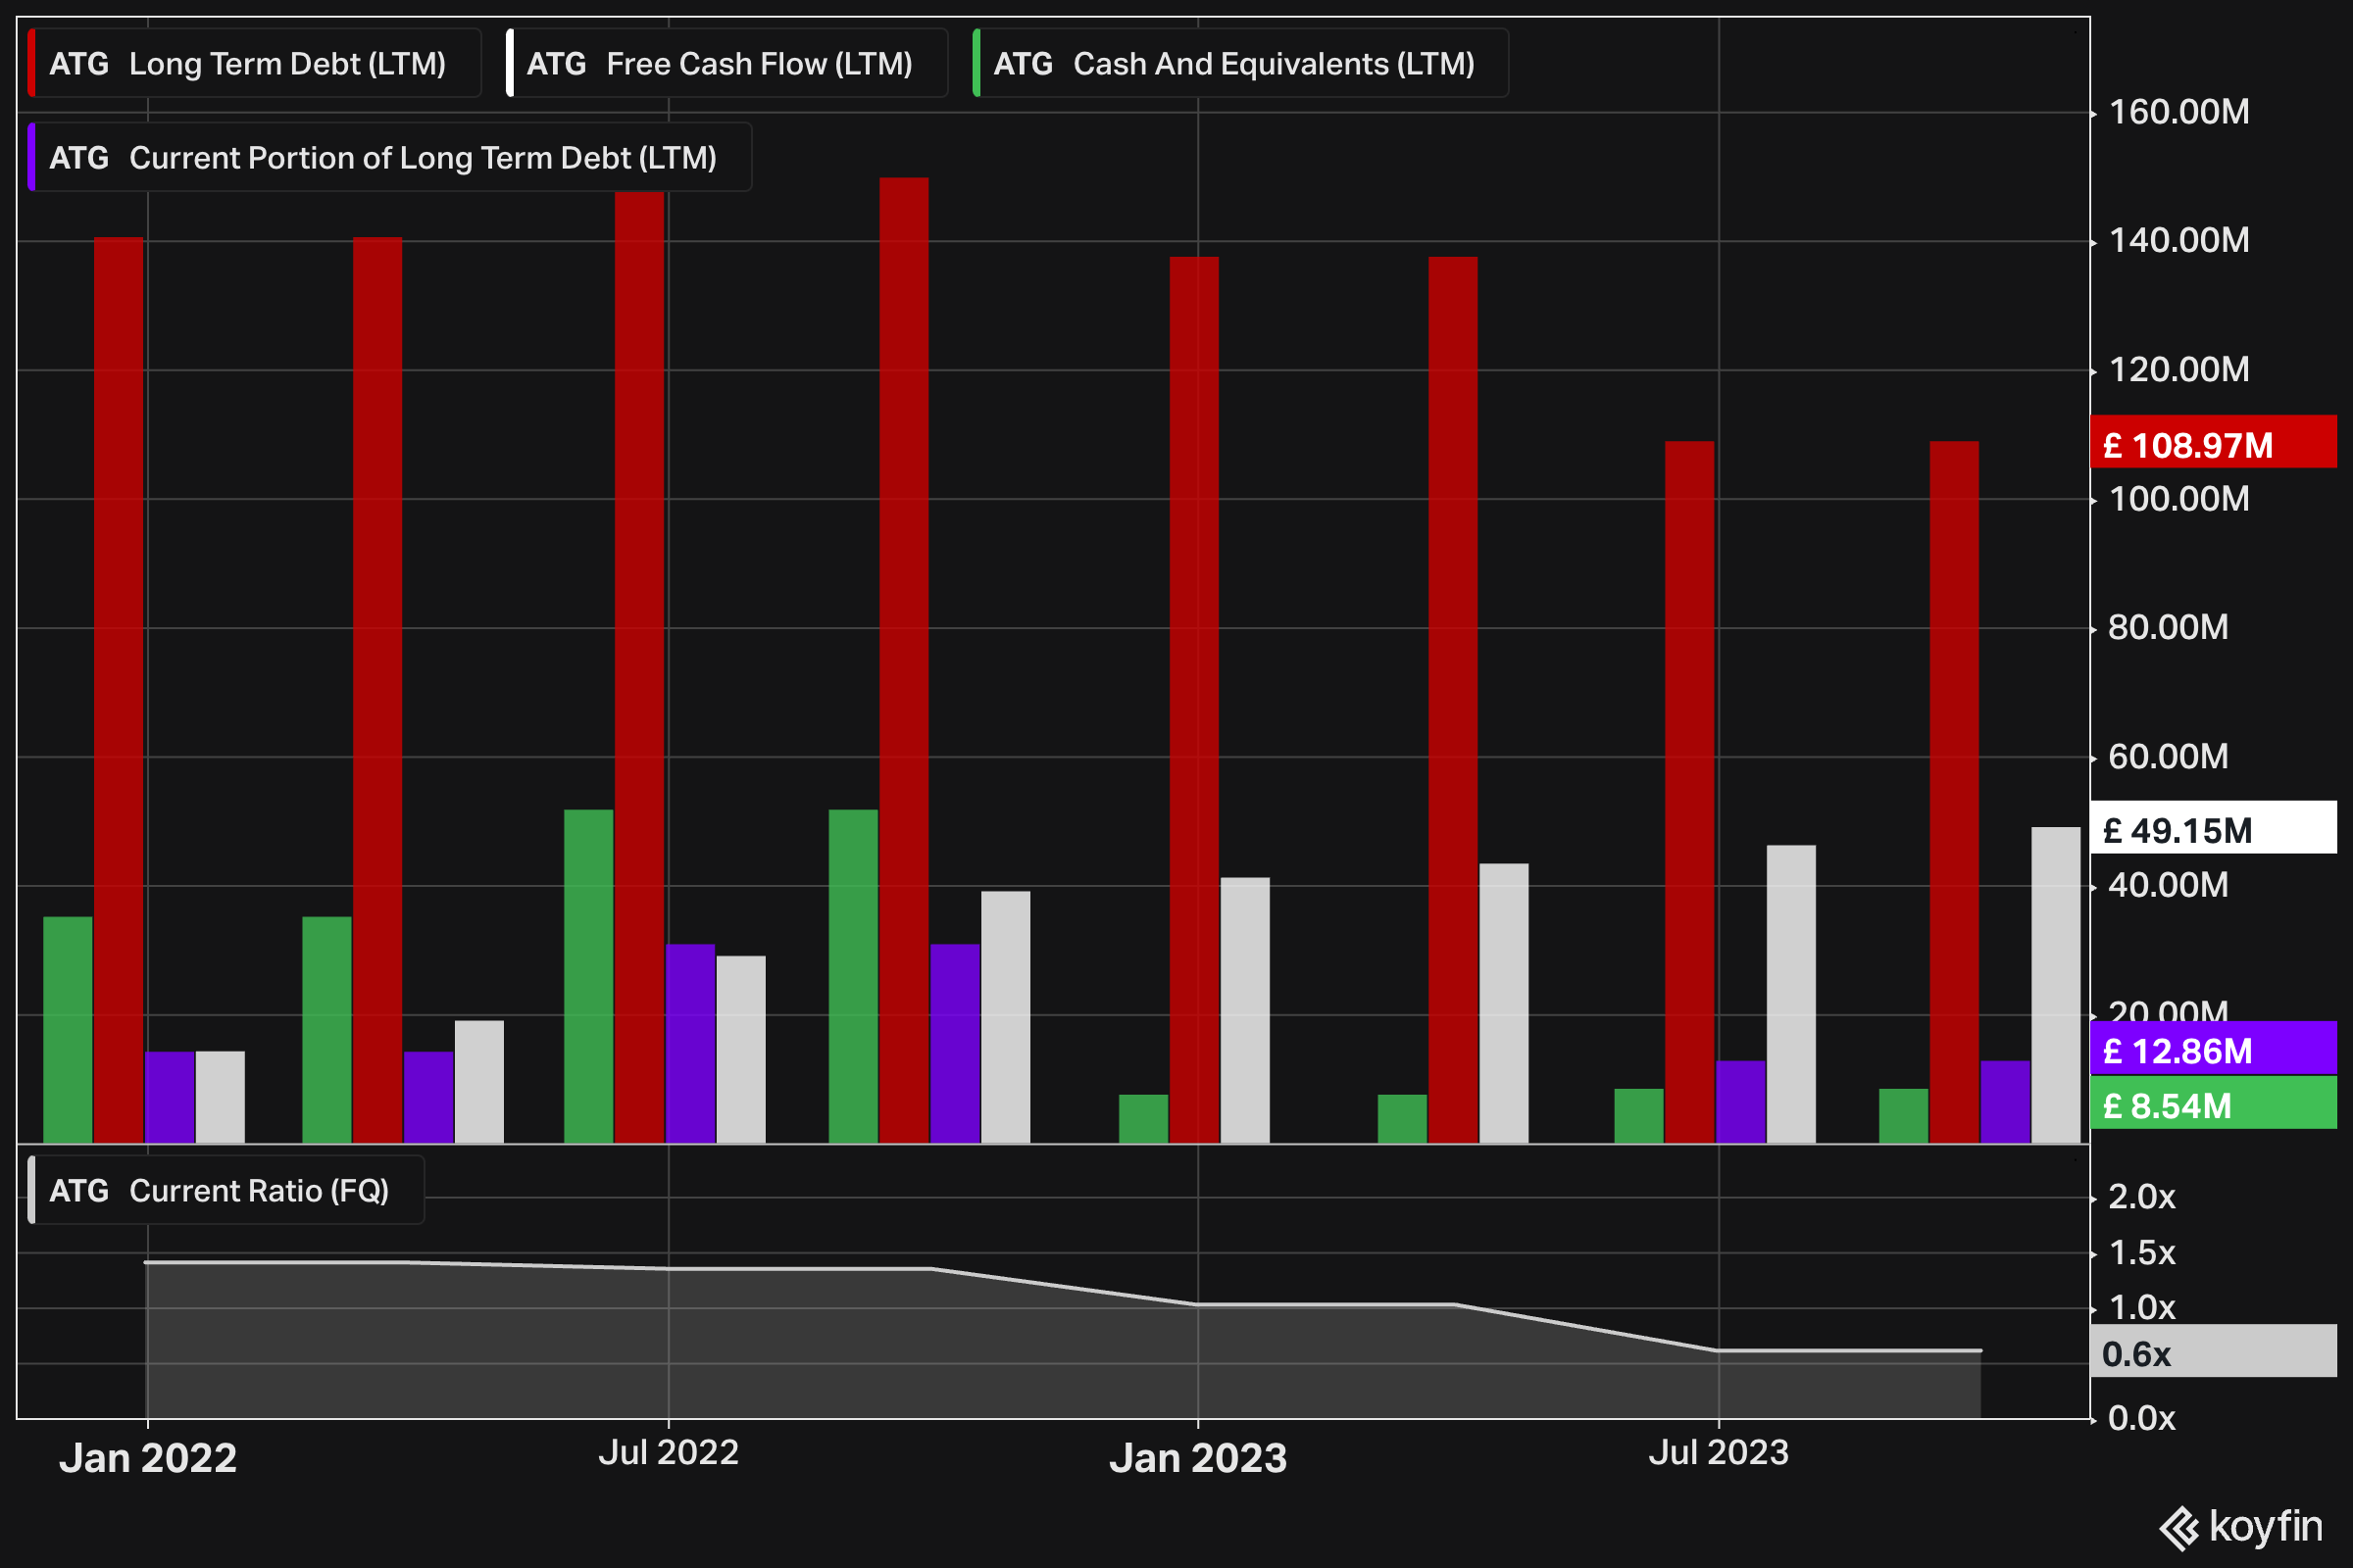Click the purple Current Portion color swatch
Screen dimensions: 2353x1568
pos(32,158)
